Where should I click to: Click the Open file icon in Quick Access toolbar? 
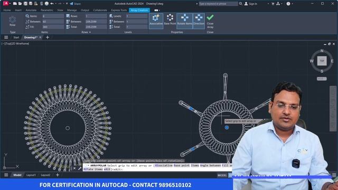coord(20,4)
